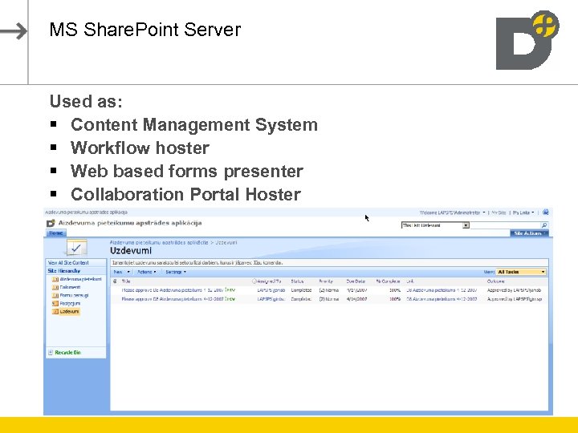Open the Actions menu in list toolbar
Image resolution: width=578 pixels, height=433 pixels.
[x=146, y=272]
